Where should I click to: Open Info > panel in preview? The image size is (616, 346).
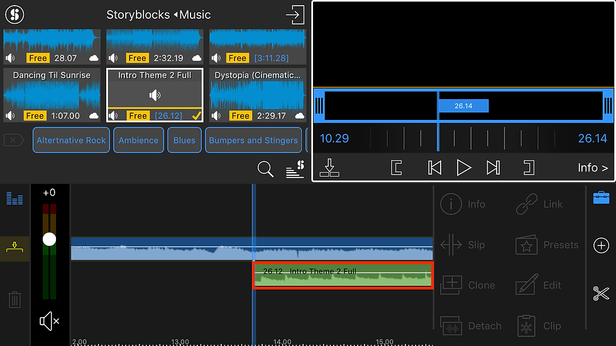592,168
